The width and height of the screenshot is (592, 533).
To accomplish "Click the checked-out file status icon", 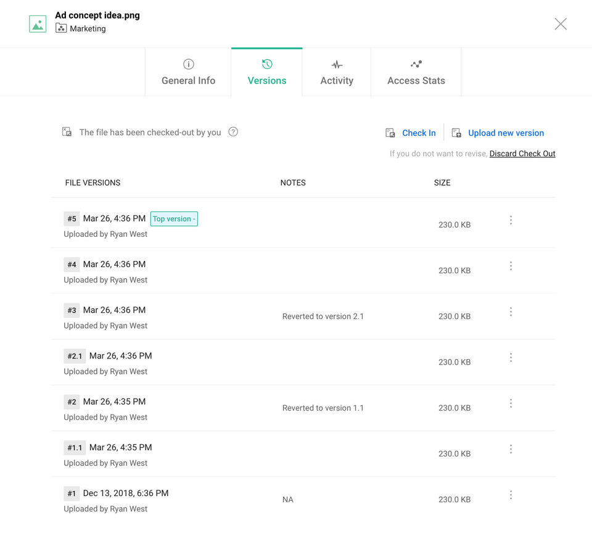I will 67,132.
